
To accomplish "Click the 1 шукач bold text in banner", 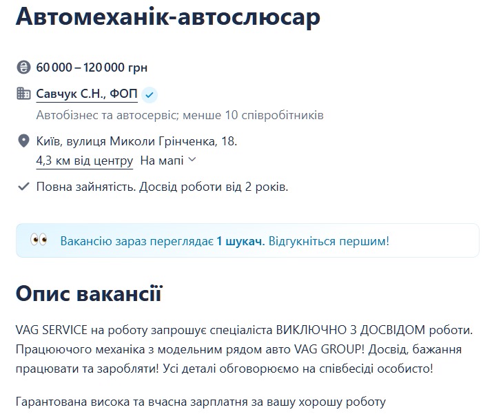I will [x=239, y=241].
